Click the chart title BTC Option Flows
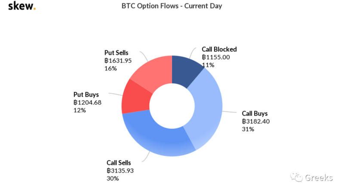344x192 pixels. tap(172, 7)
